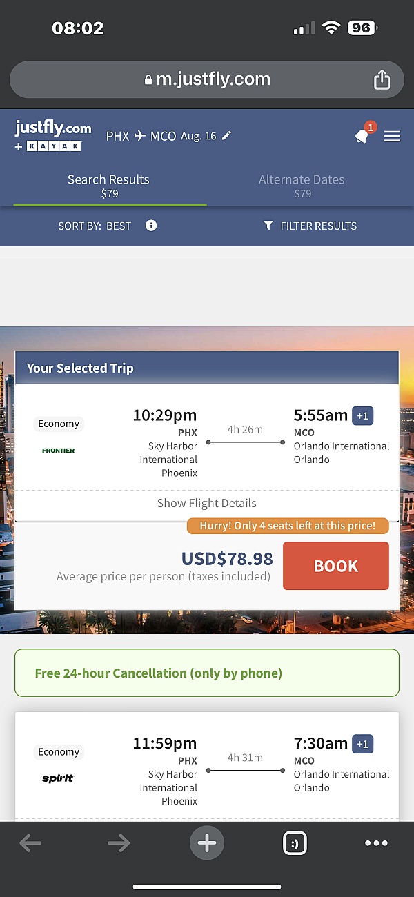Go back with browser back arrow

30,842
